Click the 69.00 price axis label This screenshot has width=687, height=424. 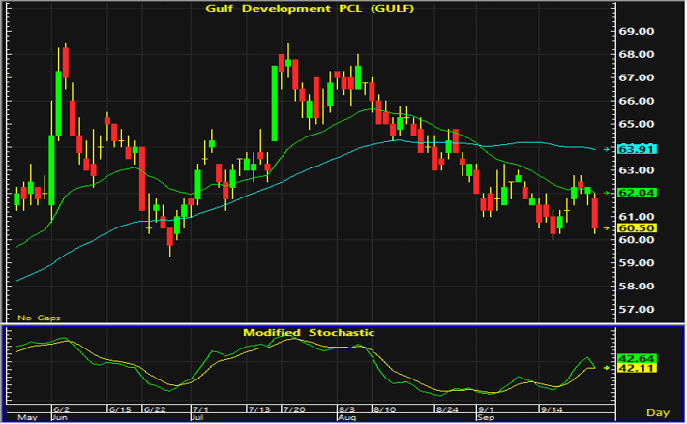pos(636,32)
